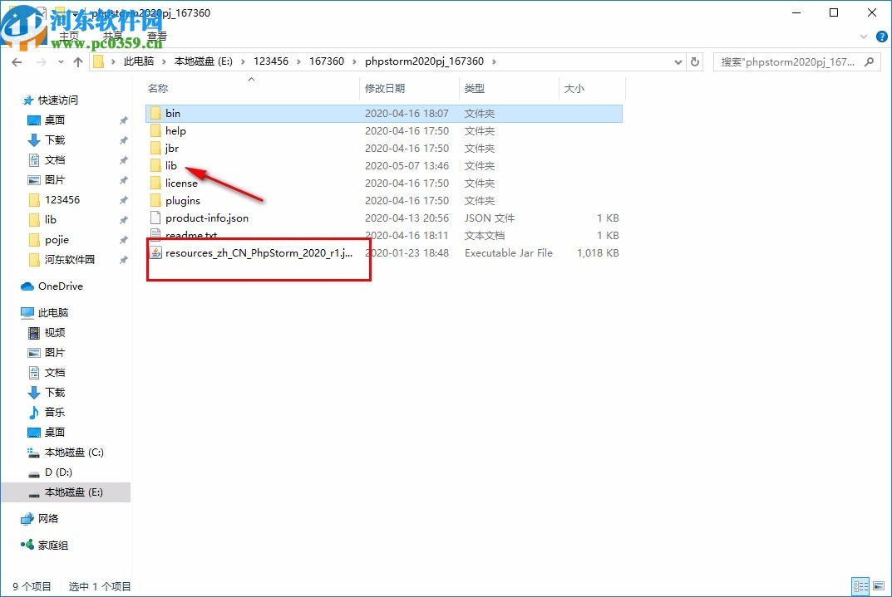Click the search magnifier in the search box
The width and height of the screenshot is (892, 597).
868,61
